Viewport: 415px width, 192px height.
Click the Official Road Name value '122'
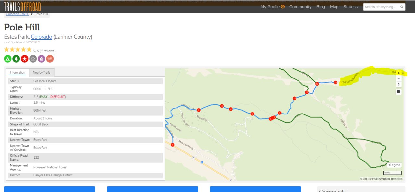36,157
